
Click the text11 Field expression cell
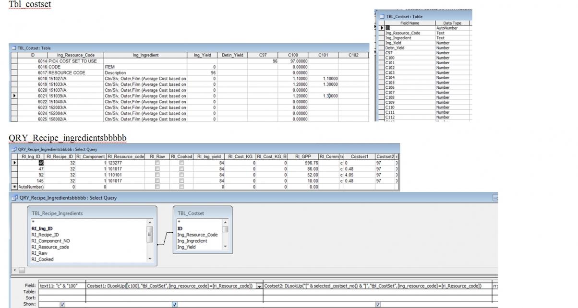pyautogui.click(x=62, y=286)
